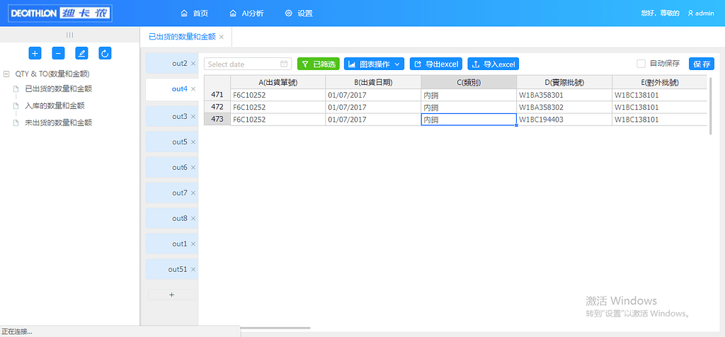The image size is (725, 337).
Task: Click the 导出excel button
Action: (x=436, y=64)
